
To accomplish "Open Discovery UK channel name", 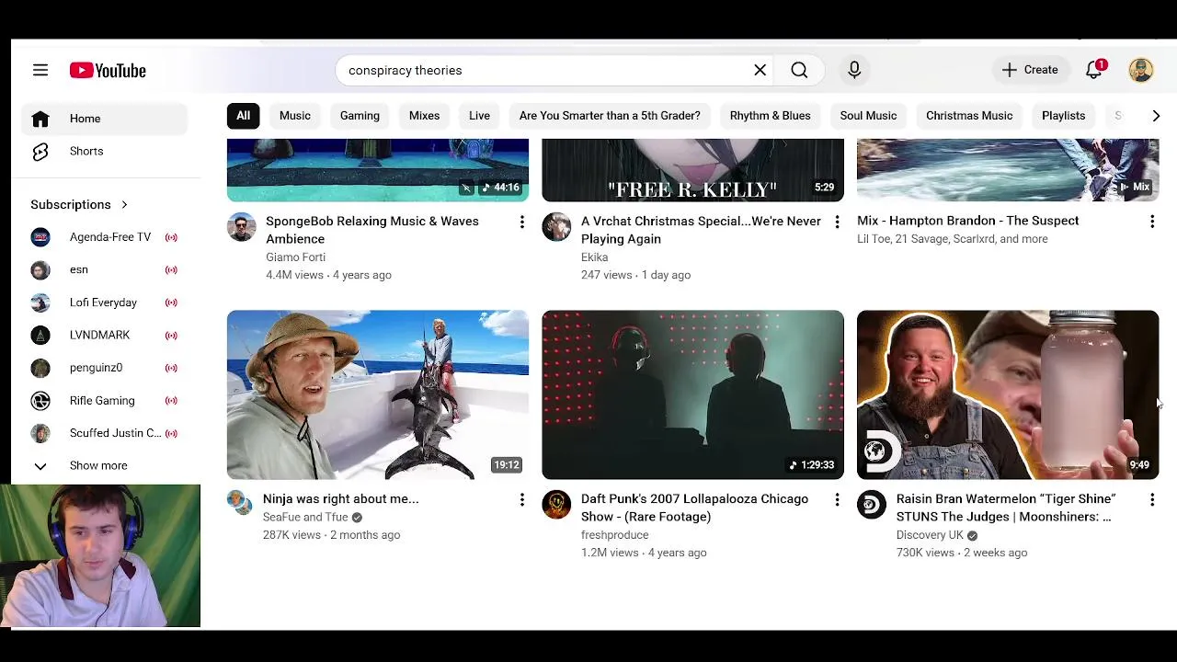I will 930,535.
